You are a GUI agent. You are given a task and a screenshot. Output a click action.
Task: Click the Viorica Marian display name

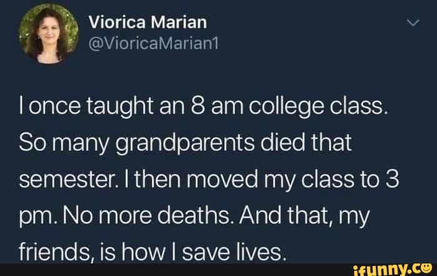(147, 23)
